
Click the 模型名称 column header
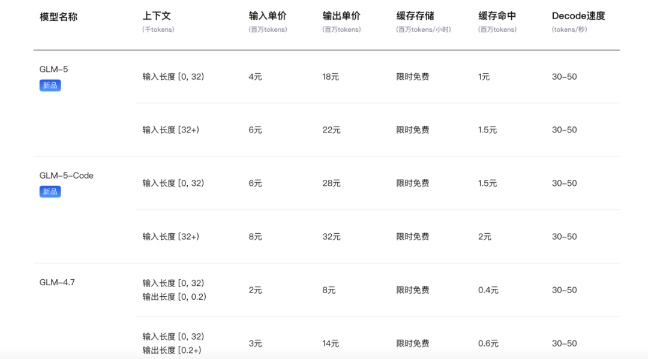(x=58, y=17)
